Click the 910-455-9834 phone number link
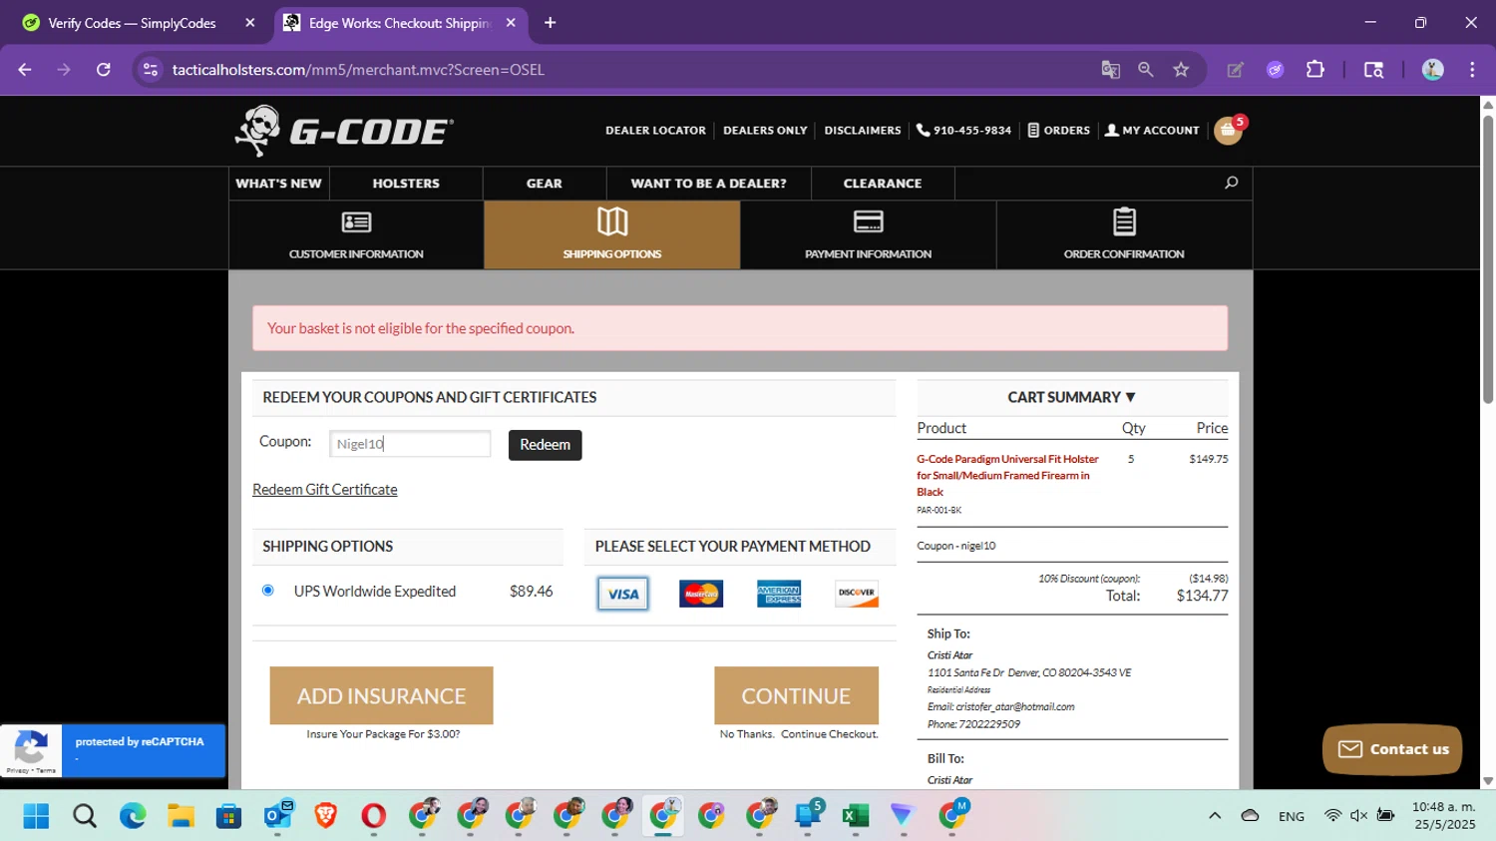1496x841 pixels. pyautogui.click(x=963, y=131)
